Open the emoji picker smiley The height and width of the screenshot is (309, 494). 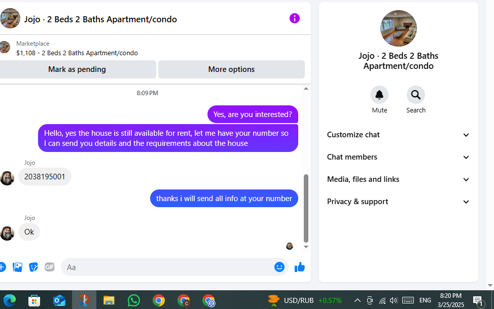click(x=279, y=267)
